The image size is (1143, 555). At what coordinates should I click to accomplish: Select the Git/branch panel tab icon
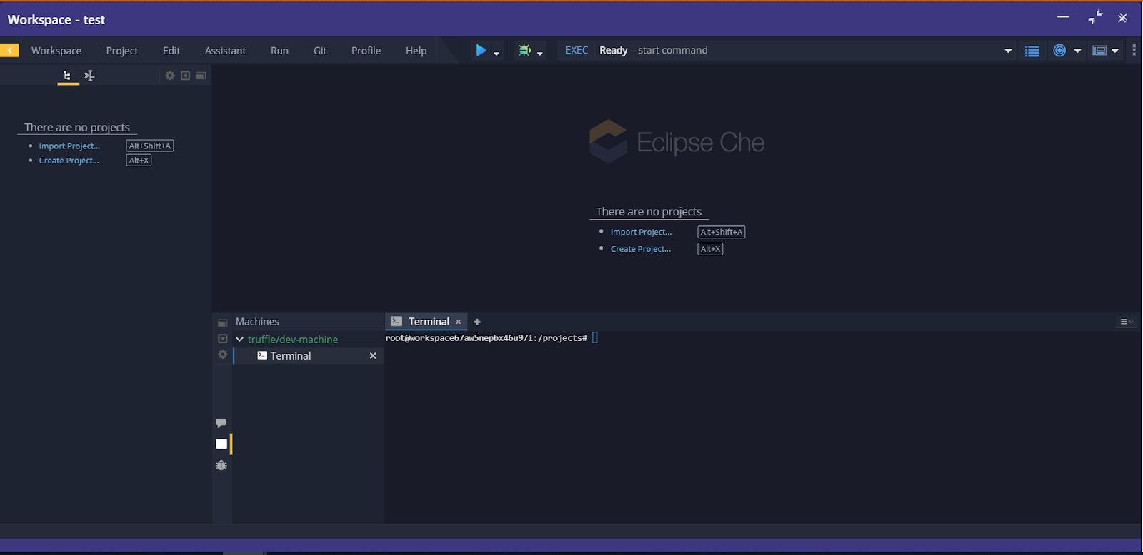[x=89, y=76]
